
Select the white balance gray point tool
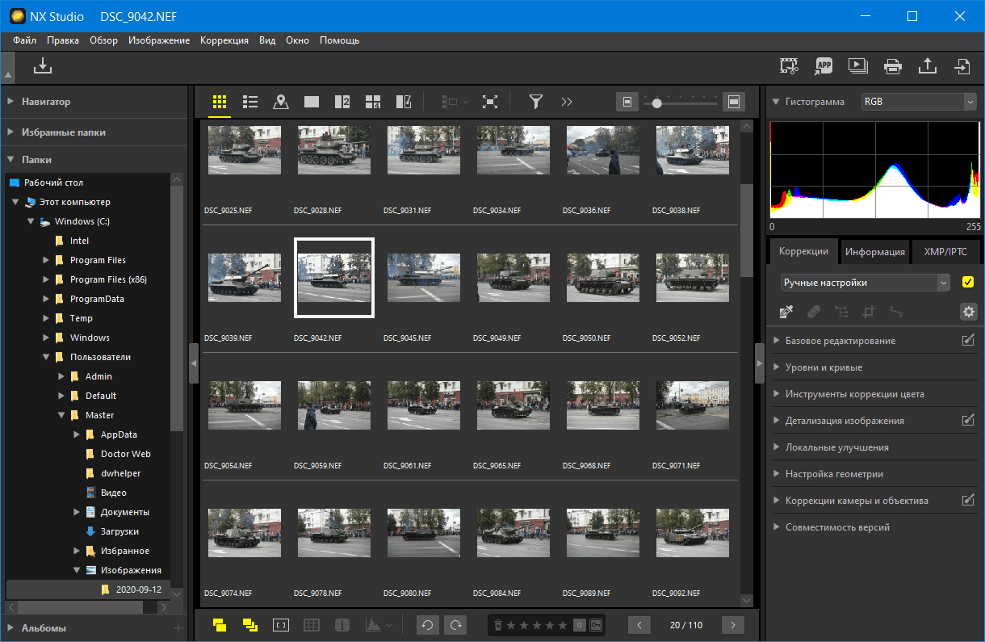pos(786,311)
